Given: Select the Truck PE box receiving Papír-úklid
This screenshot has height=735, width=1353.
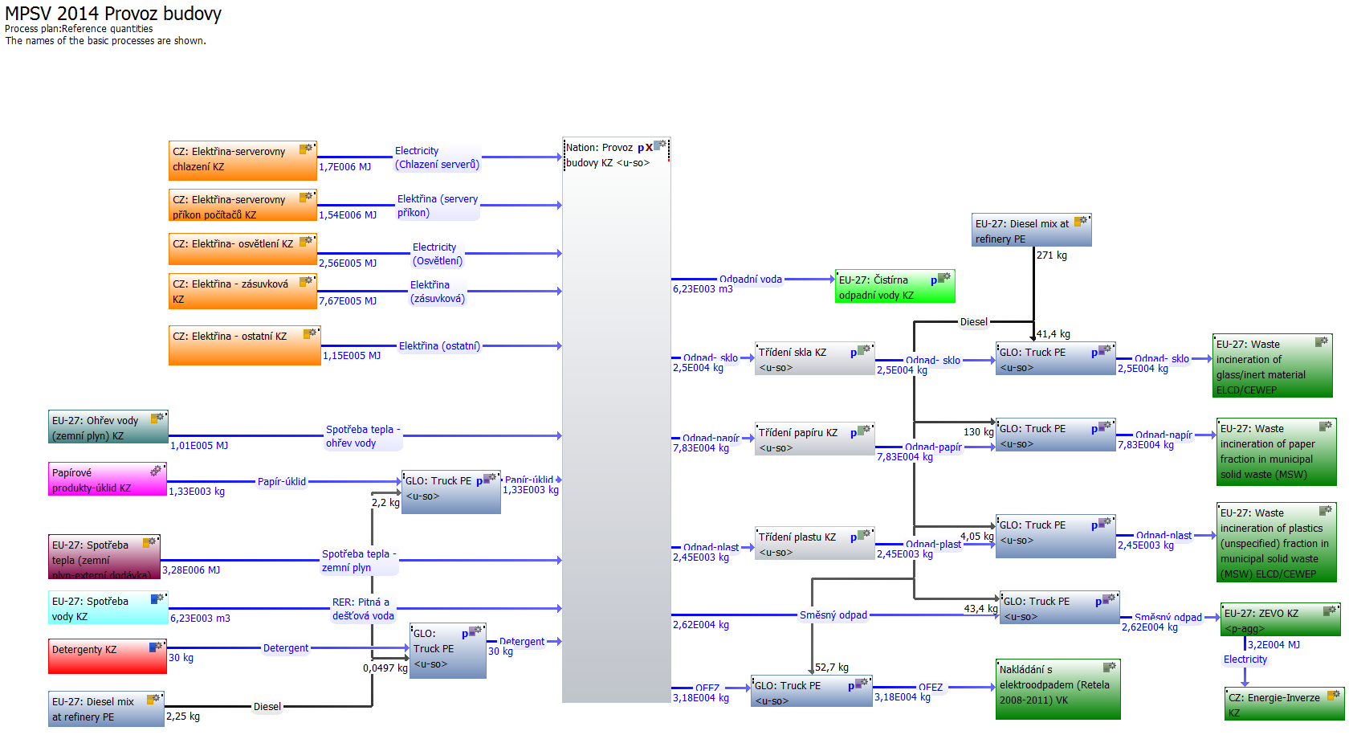Looking at the screenshot, I should [x=451, y=492].
